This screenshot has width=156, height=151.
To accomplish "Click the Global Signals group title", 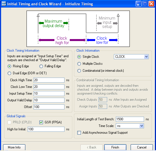I will pyautogui.click(x=16, y=116).
